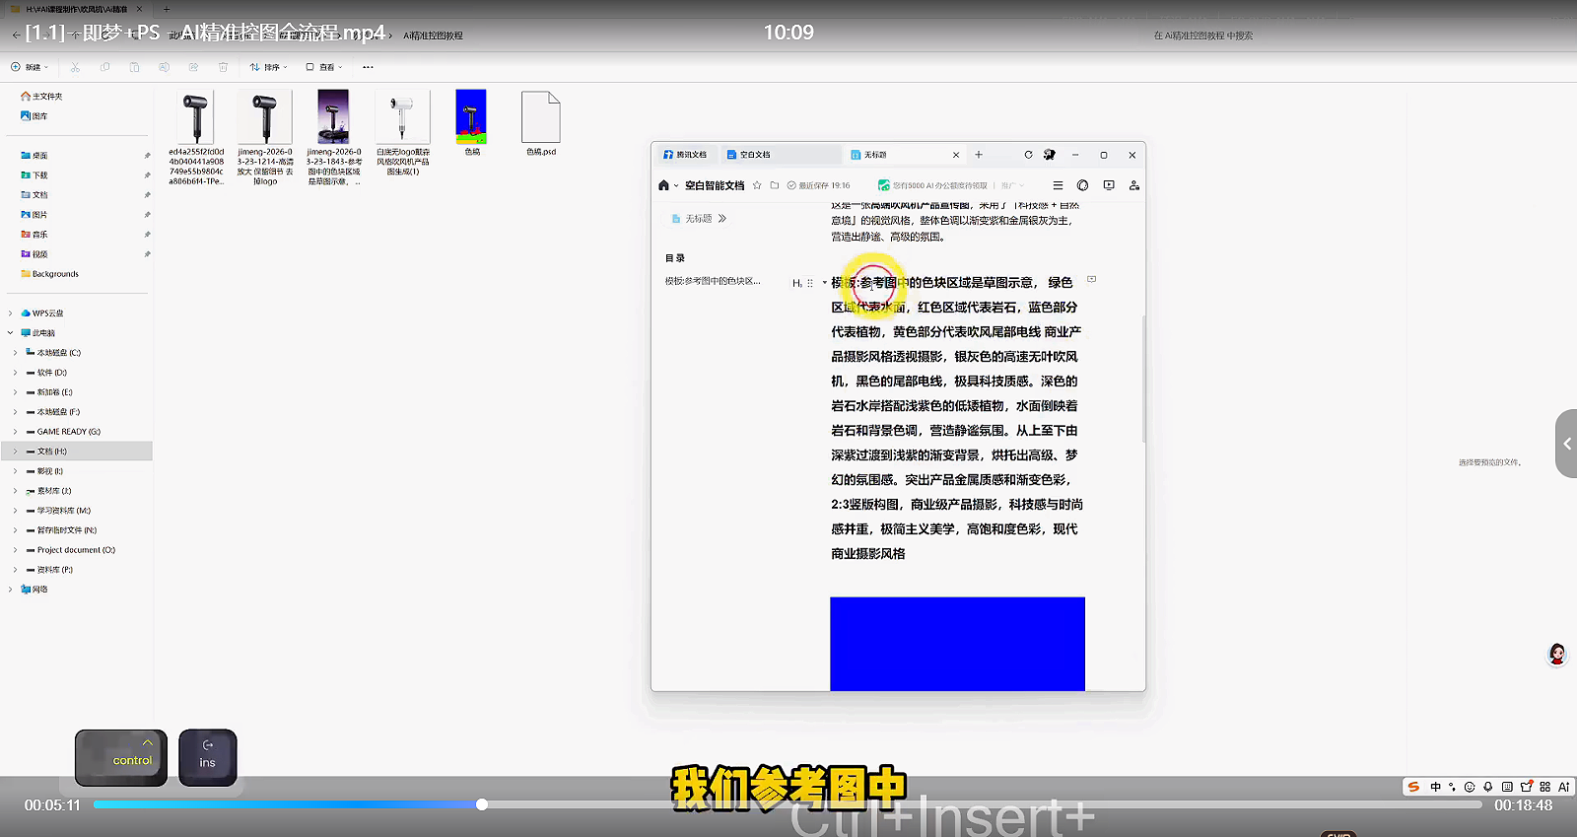Click the home icon in document window
This screenshot has height=837, width=1577.
click(663, 185)
